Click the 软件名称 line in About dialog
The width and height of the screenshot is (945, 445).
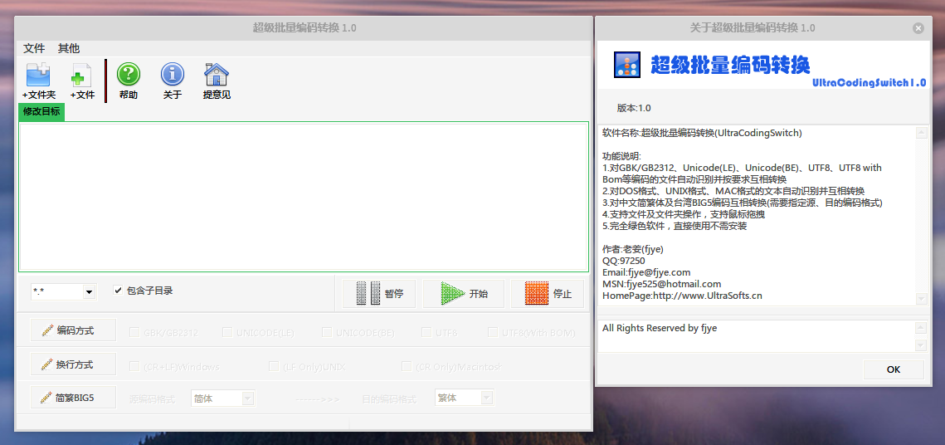coord(702,133)
